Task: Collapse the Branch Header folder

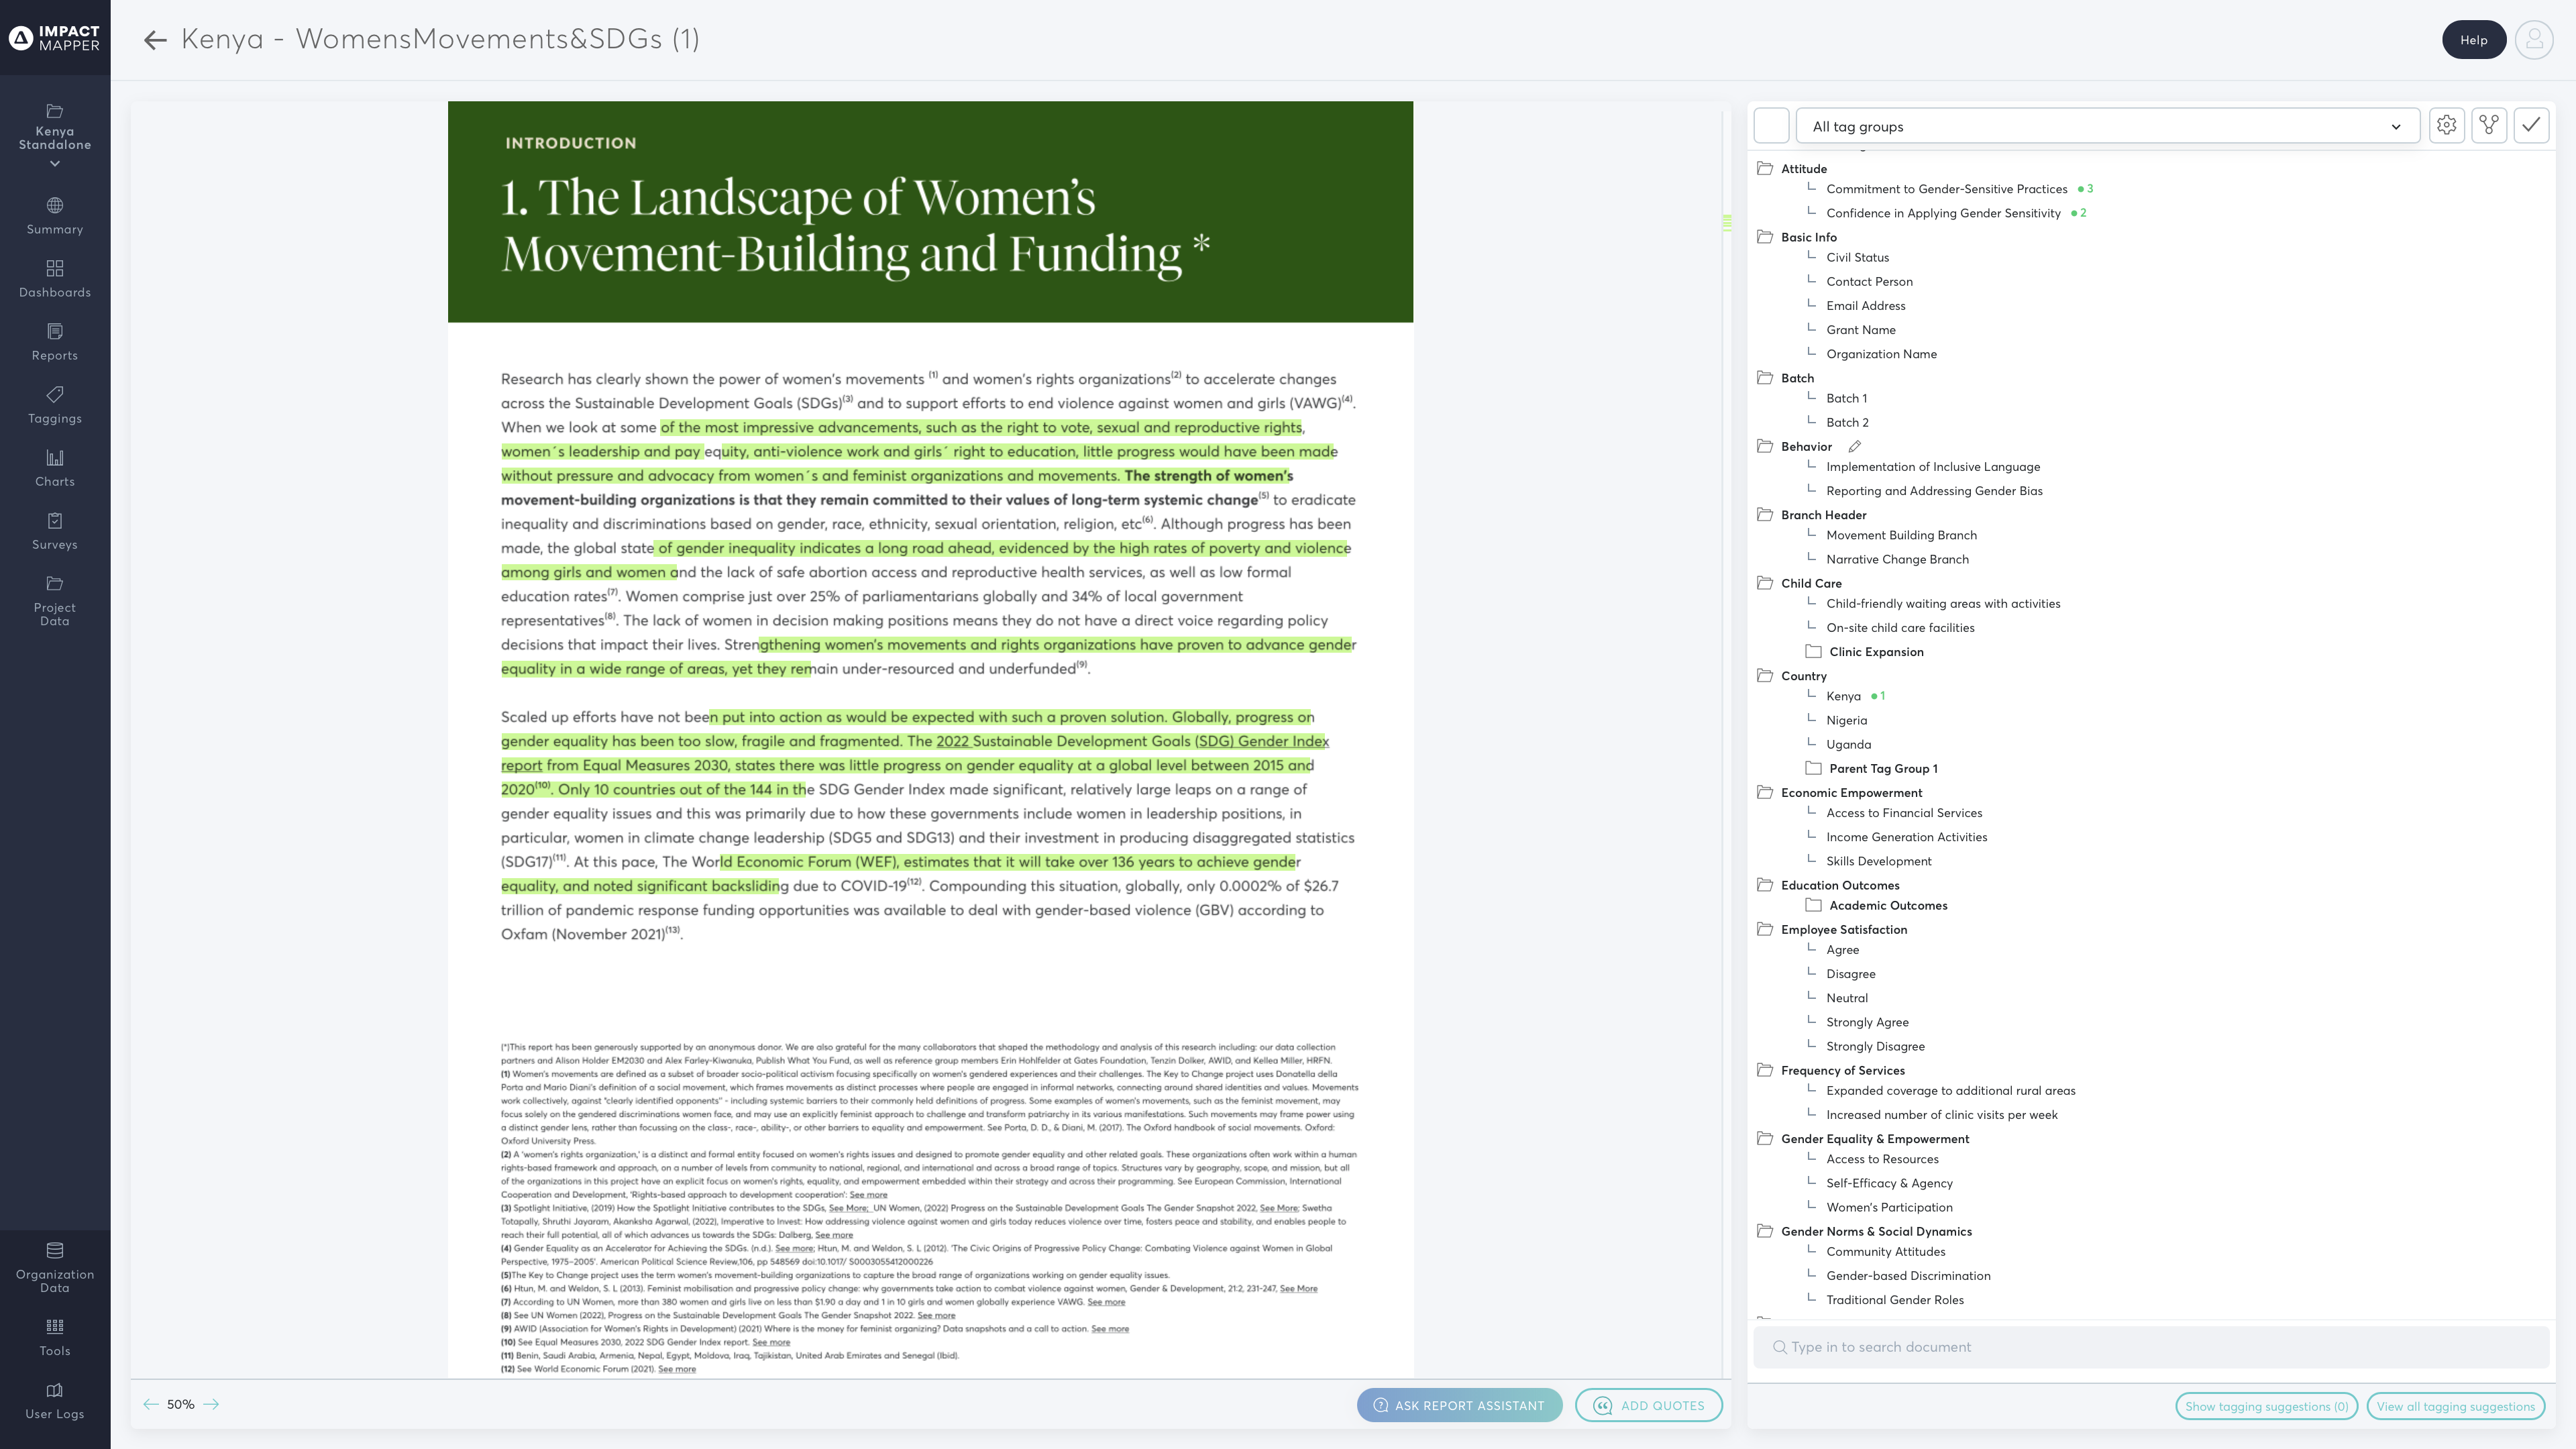Action: (x=1765, y=515)
